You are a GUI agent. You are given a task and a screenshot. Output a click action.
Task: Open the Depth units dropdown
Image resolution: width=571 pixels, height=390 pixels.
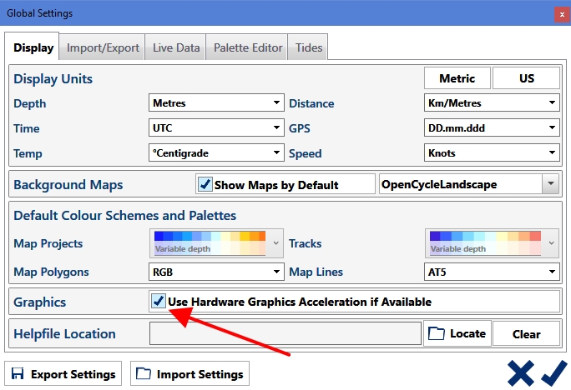click(216, 103)
